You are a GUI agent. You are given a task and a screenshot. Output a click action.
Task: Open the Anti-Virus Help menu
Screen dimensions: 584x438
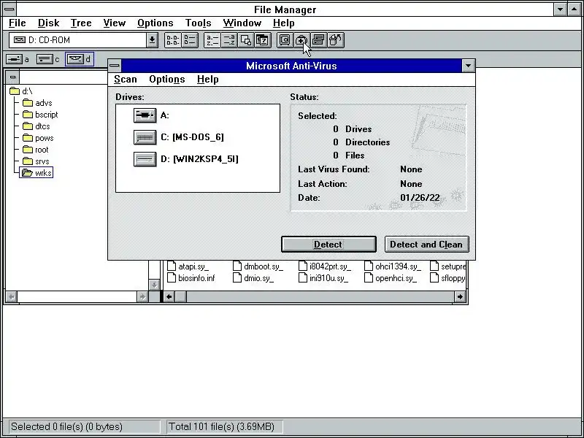coord(207,80)
